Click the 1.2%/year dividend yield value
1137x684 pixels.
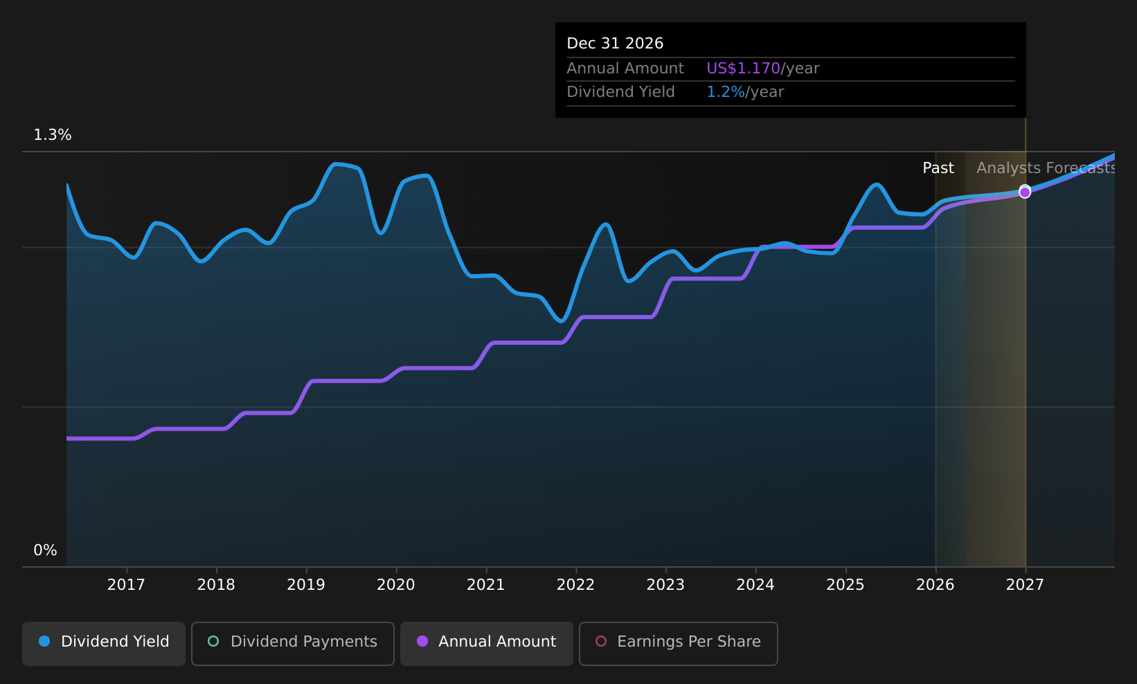(745, 92)
